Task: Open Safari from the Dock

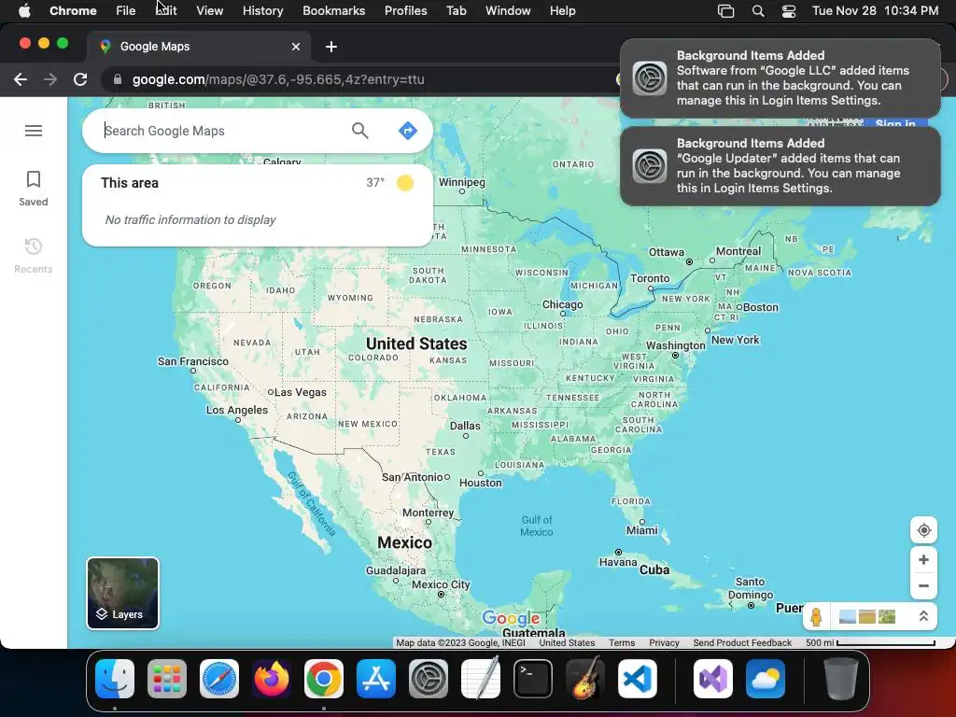Action: tap(219, 679)
